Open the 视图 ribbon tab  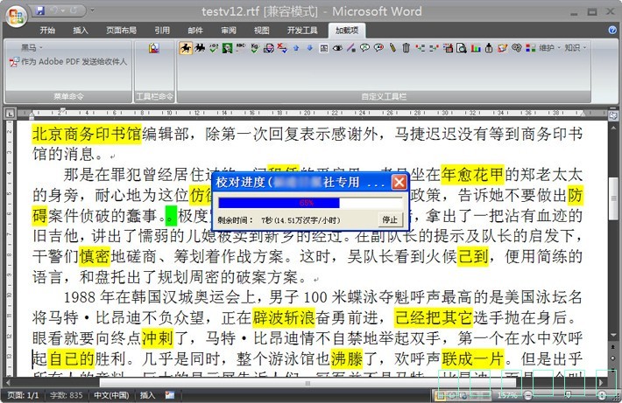coord(261,31)
